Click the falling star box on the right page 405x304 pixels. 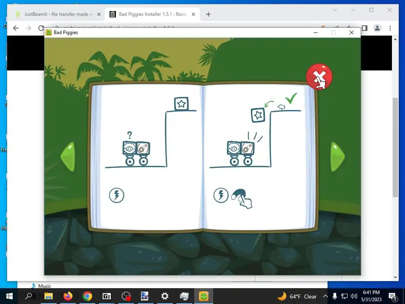point(258,115)
